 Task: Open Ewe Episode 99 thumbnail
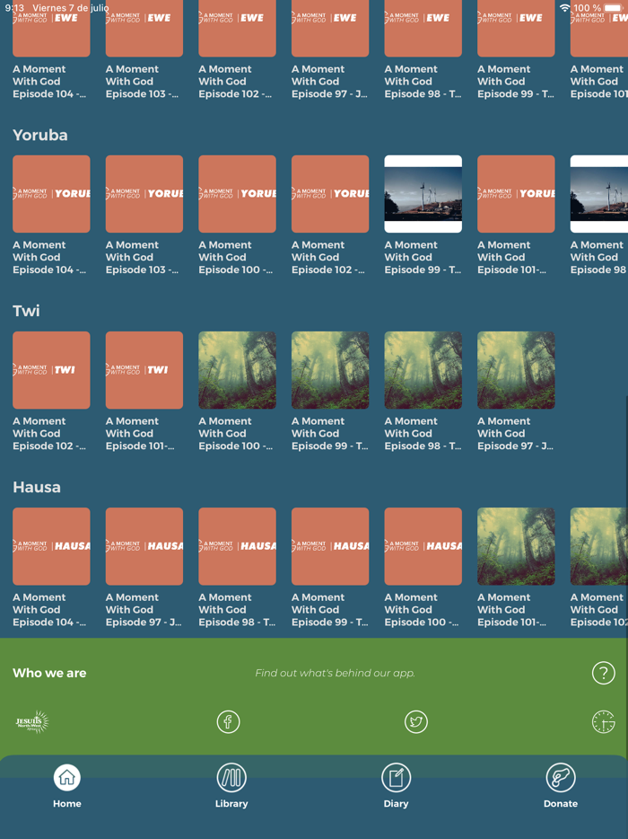point(516,29)
